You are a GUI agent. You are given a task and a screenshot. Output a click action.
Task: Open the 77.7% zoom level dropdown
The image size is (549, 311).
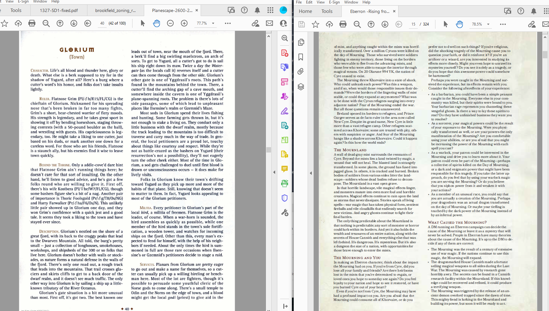pyautogui.click(x=213, y=23)
